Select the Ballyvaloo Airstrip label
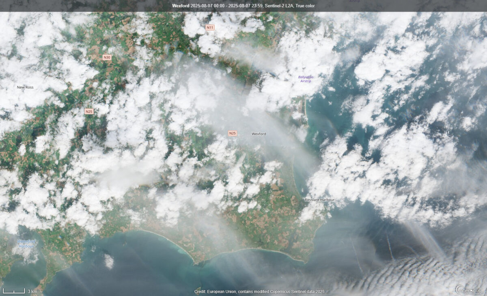The width and height of the screenshot is (487, 296). tap(306, 79)
